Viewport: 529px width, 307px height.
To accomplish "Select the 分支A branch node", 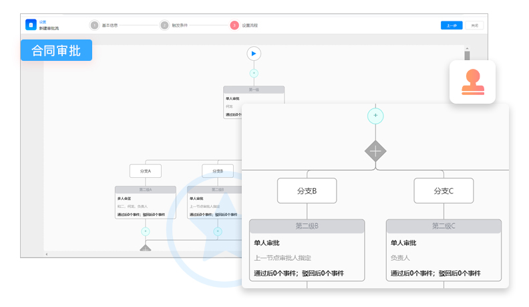I will [x=146, y=171].
